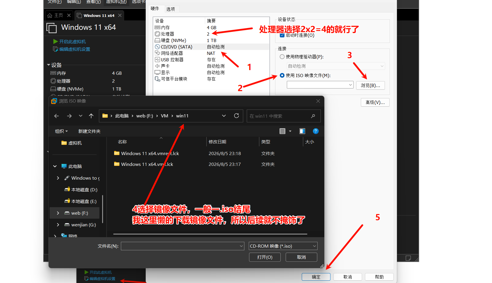492x283 pixels.
Task: Click the search in win11 box
Action: (x=283, y=116)
